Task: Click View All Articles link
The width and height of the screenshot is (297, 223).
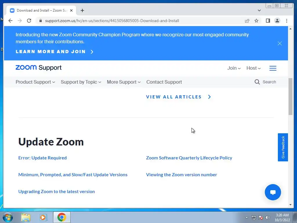Action: (x=178, y=97)
